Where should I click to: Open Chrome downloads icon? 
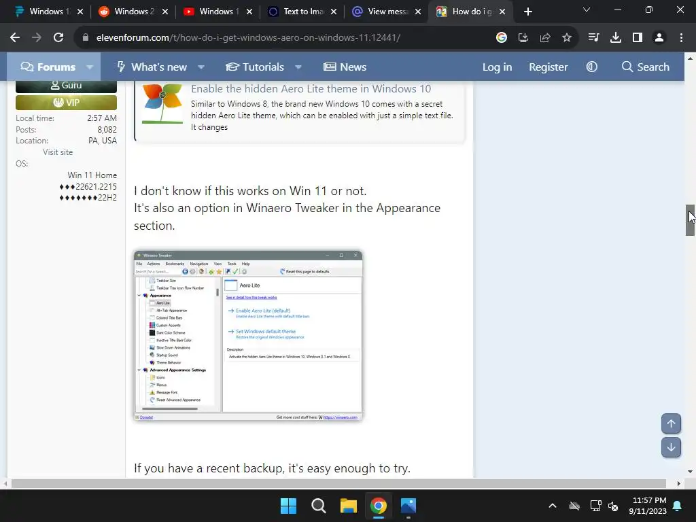coord(616,38)
